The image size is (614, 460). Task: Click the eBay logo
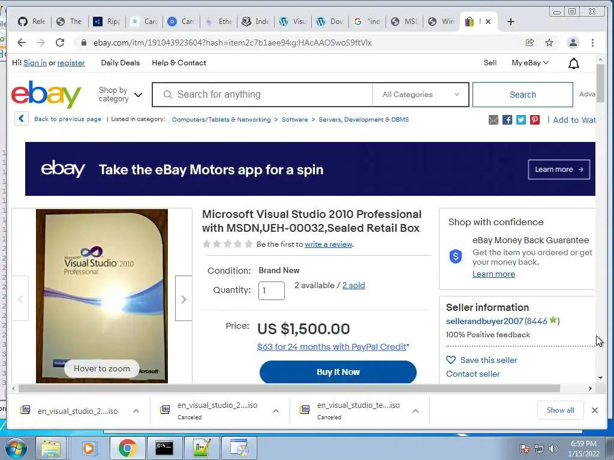pyautogui.click(x=46, y=94)
